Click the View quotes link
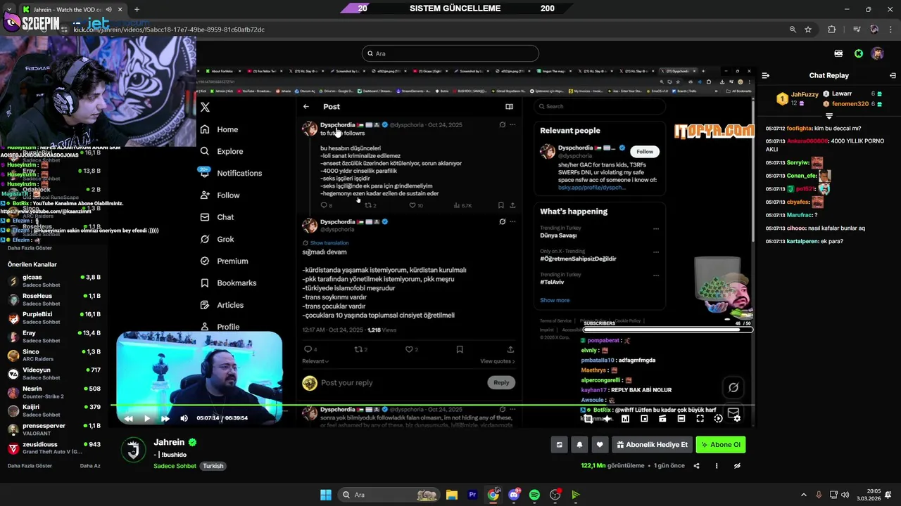 (498, 361)
